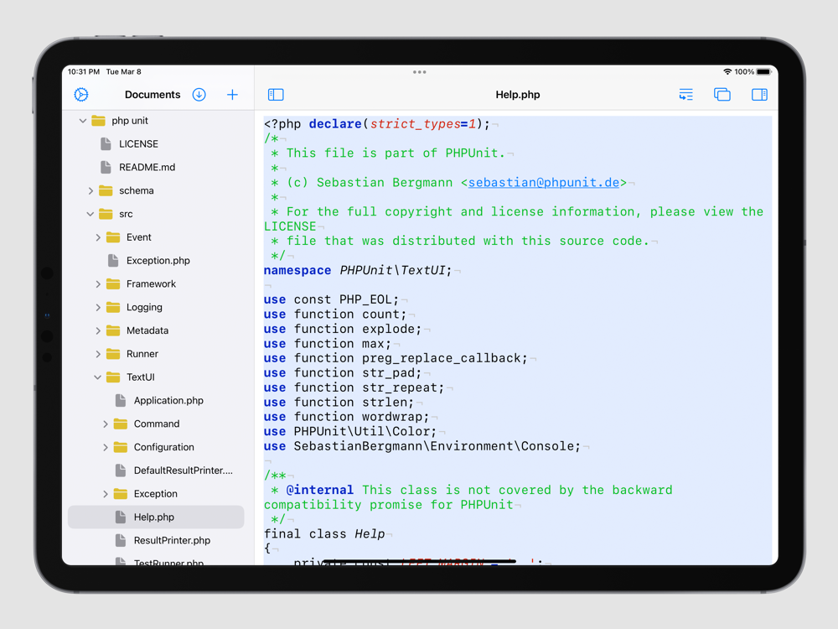
Task: Open the document tabs overview icon
Action: point(722,95)
